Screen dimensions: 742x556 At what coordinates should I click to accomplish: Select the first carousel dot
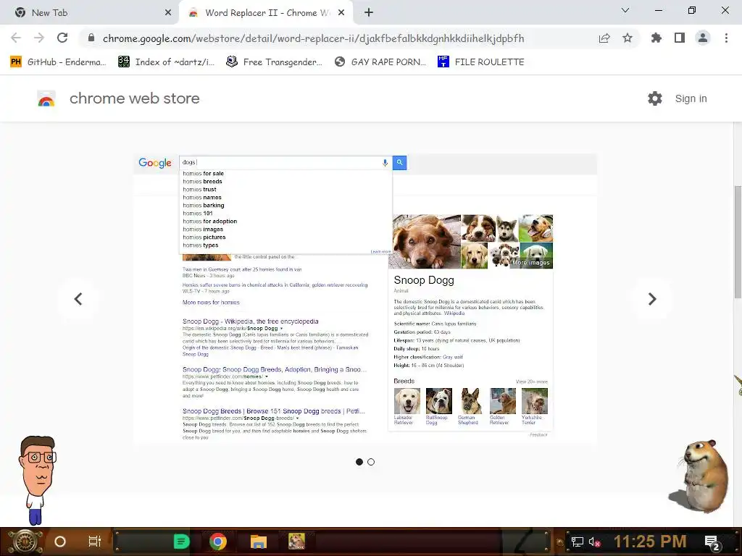point(359,462)
